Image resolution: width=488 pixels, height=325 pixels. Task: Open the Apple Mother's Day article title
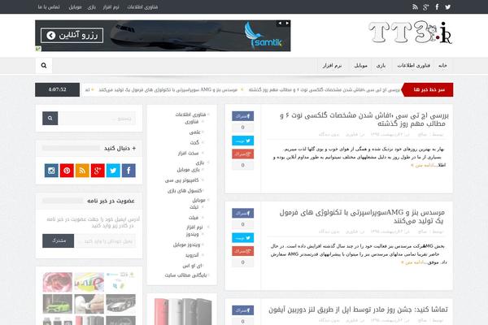coord(358,310)
